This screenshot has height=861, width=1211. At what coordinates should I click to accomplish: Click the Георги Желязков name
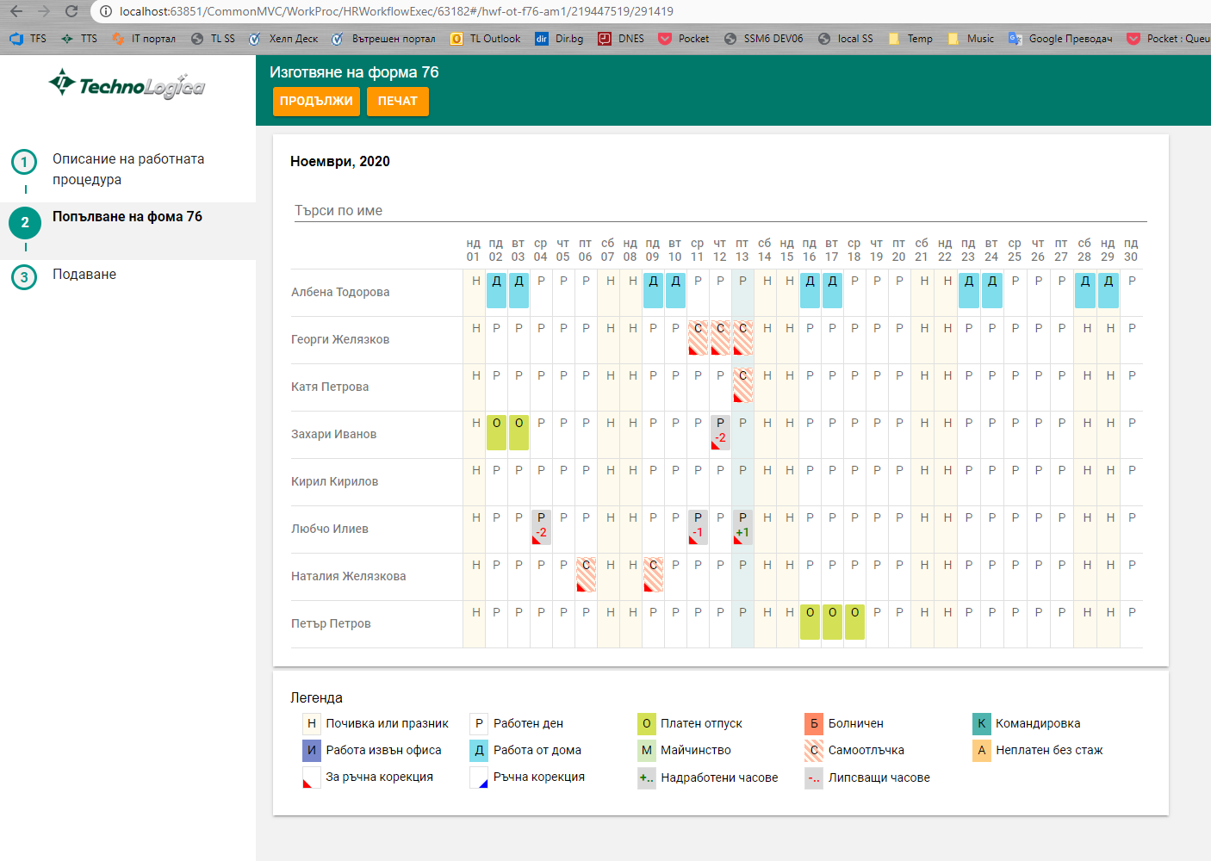click(x=340, y=339)
